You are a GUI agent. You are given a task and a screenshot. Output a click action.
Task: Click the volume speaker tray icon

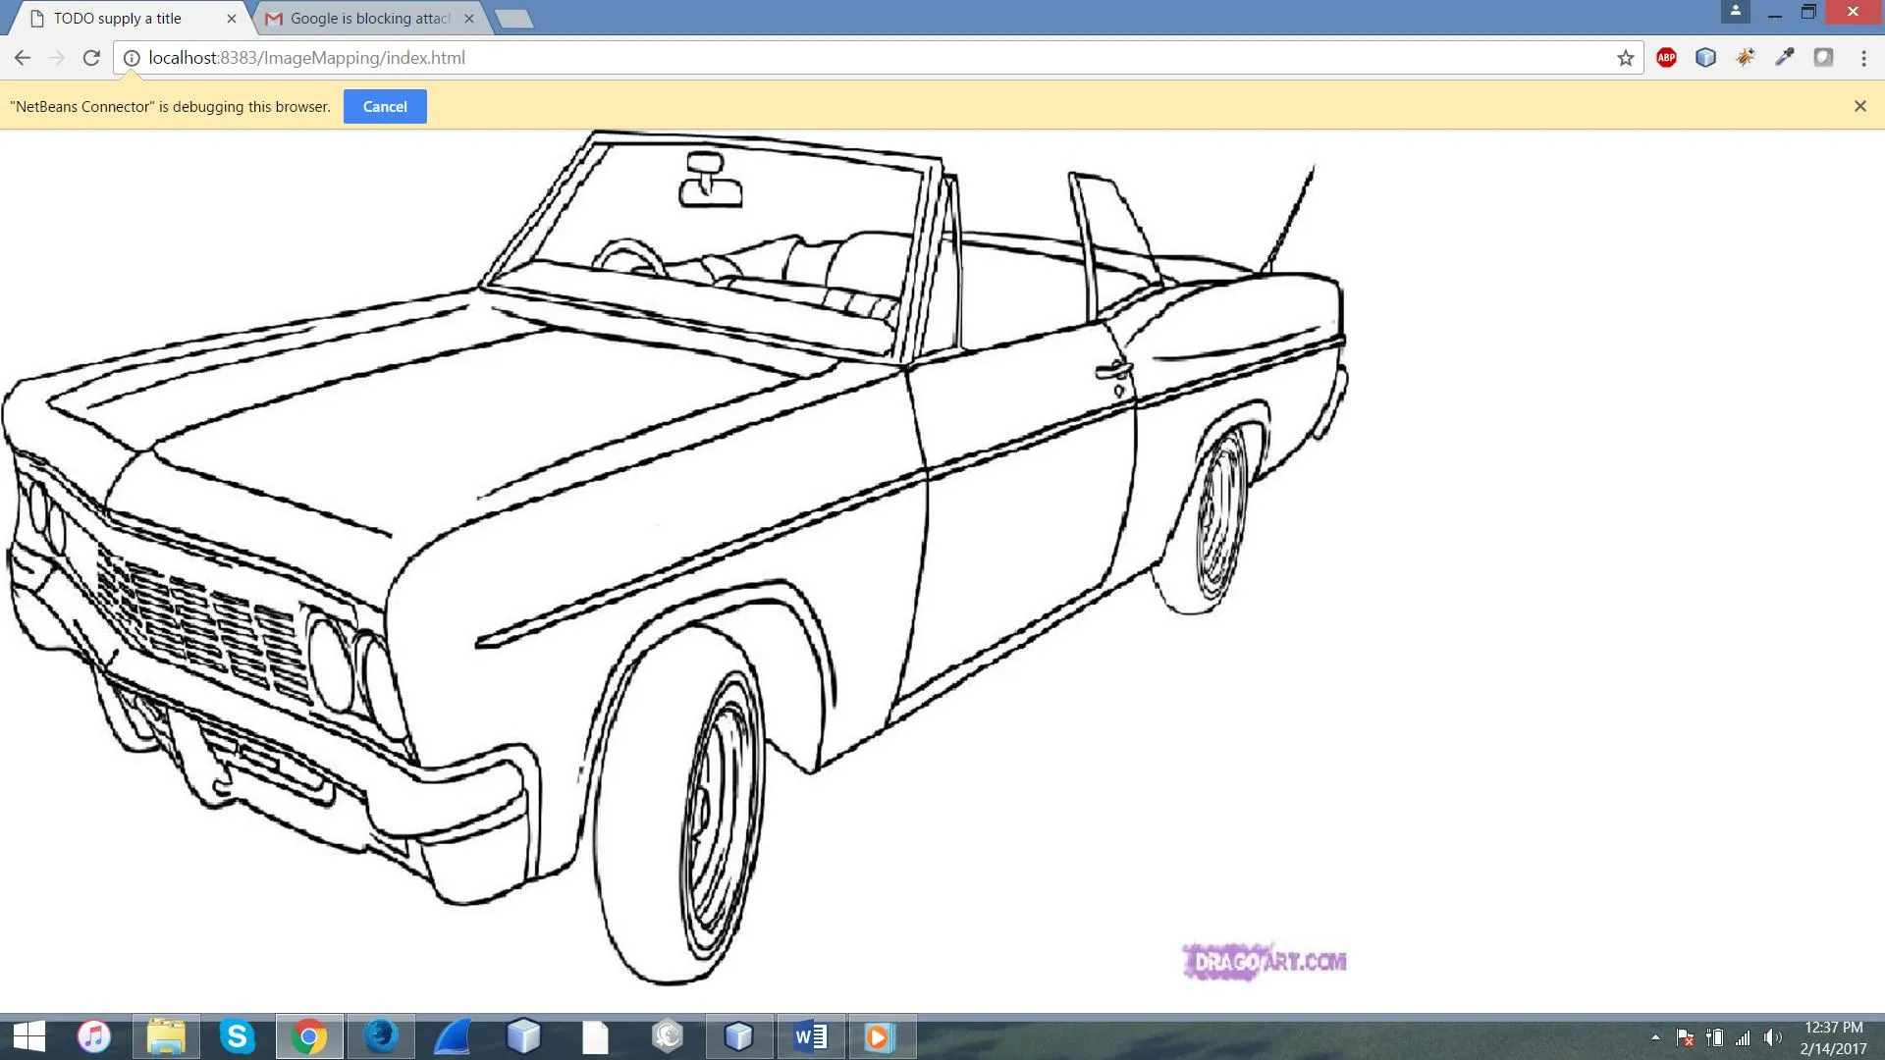[x=1772, y=1037]
